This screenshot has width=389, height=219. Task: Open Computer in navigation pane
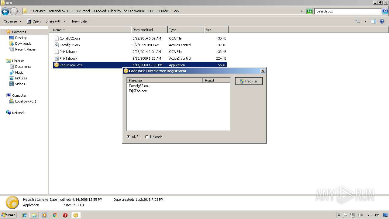[19, 96]
